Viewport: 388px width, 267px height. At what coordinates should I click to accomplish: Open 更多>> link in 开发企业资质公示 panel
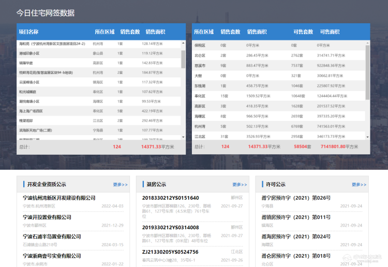[120, 184]
